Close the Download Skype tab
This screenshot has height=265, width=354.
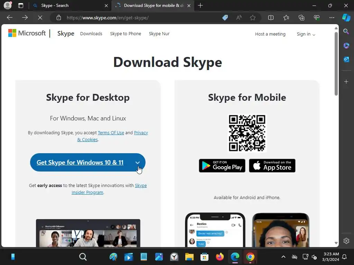[x=189, y=6]
